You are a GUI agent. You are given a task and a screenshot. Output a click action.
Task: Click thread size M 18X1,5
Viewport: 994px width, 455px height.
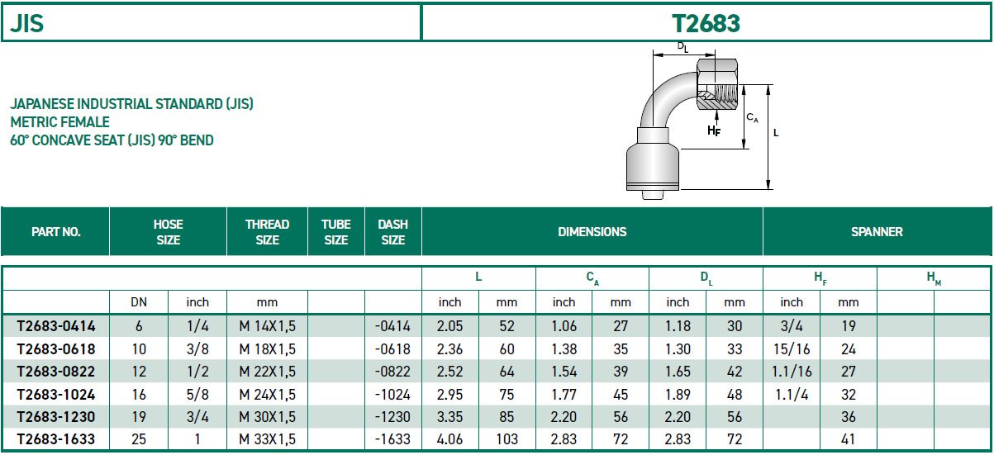[x=267, y=348]
